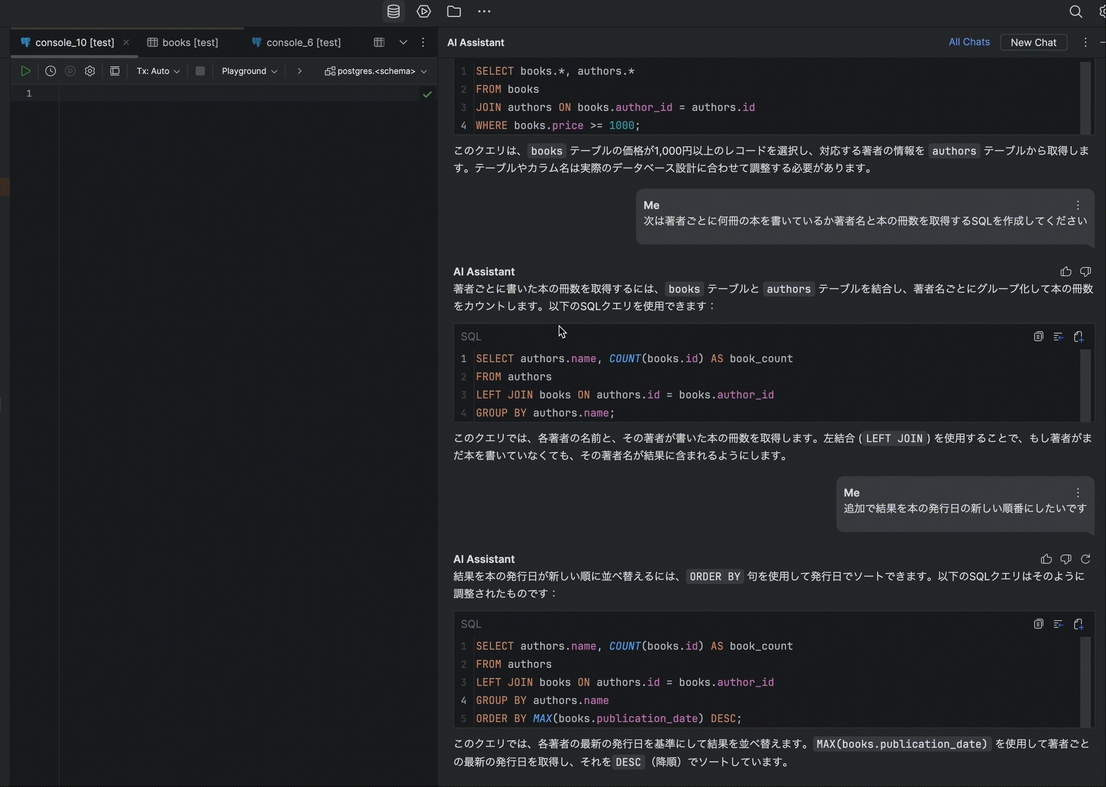Click the New Chat button
The height and width of the screenshot is (787, 1106).
(1033, 43)
